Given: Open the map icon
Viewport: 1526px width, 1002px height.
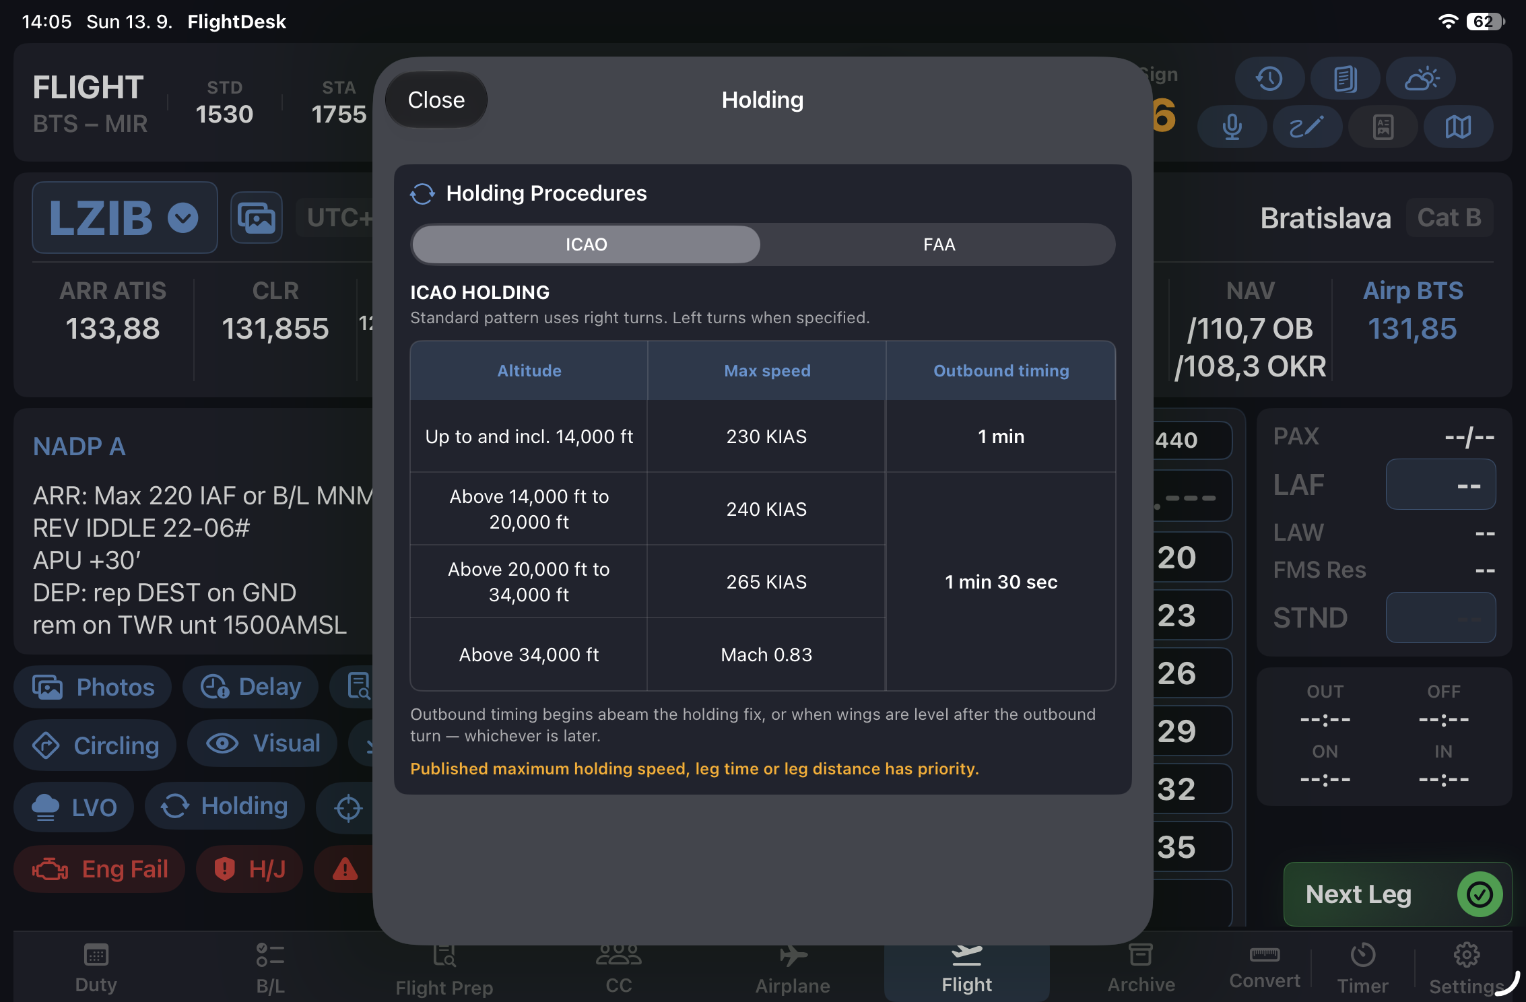Looking at the screenshot, I should [x=1459, y=127].
